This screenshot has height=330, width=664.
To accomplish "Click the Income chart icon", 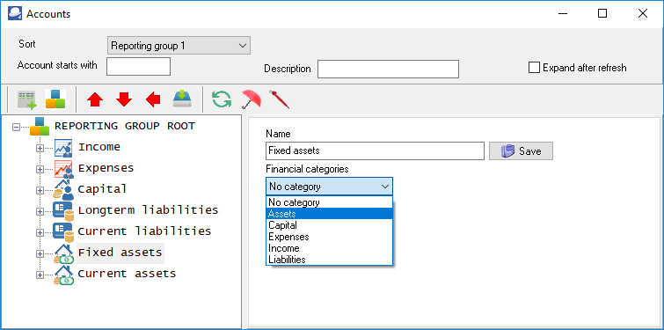I will coord(63,148).
